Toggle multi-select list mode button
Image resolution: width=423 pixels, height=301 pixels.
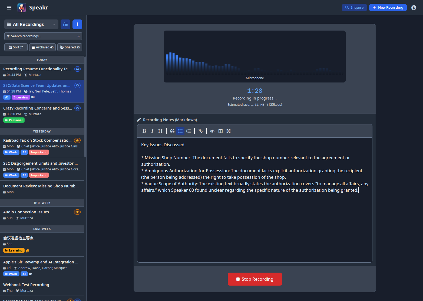click(x=65, y=24)
